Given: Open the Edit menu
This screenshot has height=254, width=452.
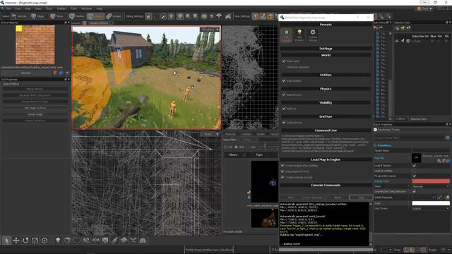Looking at the screenshot, I should click(18, 8).
